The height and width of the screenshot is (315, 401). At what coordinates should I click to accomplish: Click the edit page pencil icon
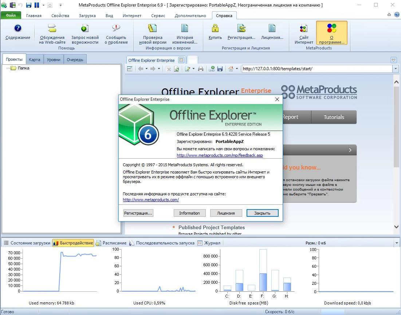(188, 69)
